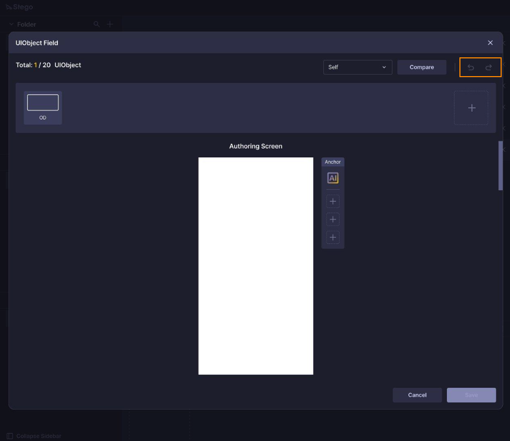The height and width of the screenshot is (441, 510).
Task: Click the plus icon in the Folder header
Action: pyautogui.click(x=110, y=24)
